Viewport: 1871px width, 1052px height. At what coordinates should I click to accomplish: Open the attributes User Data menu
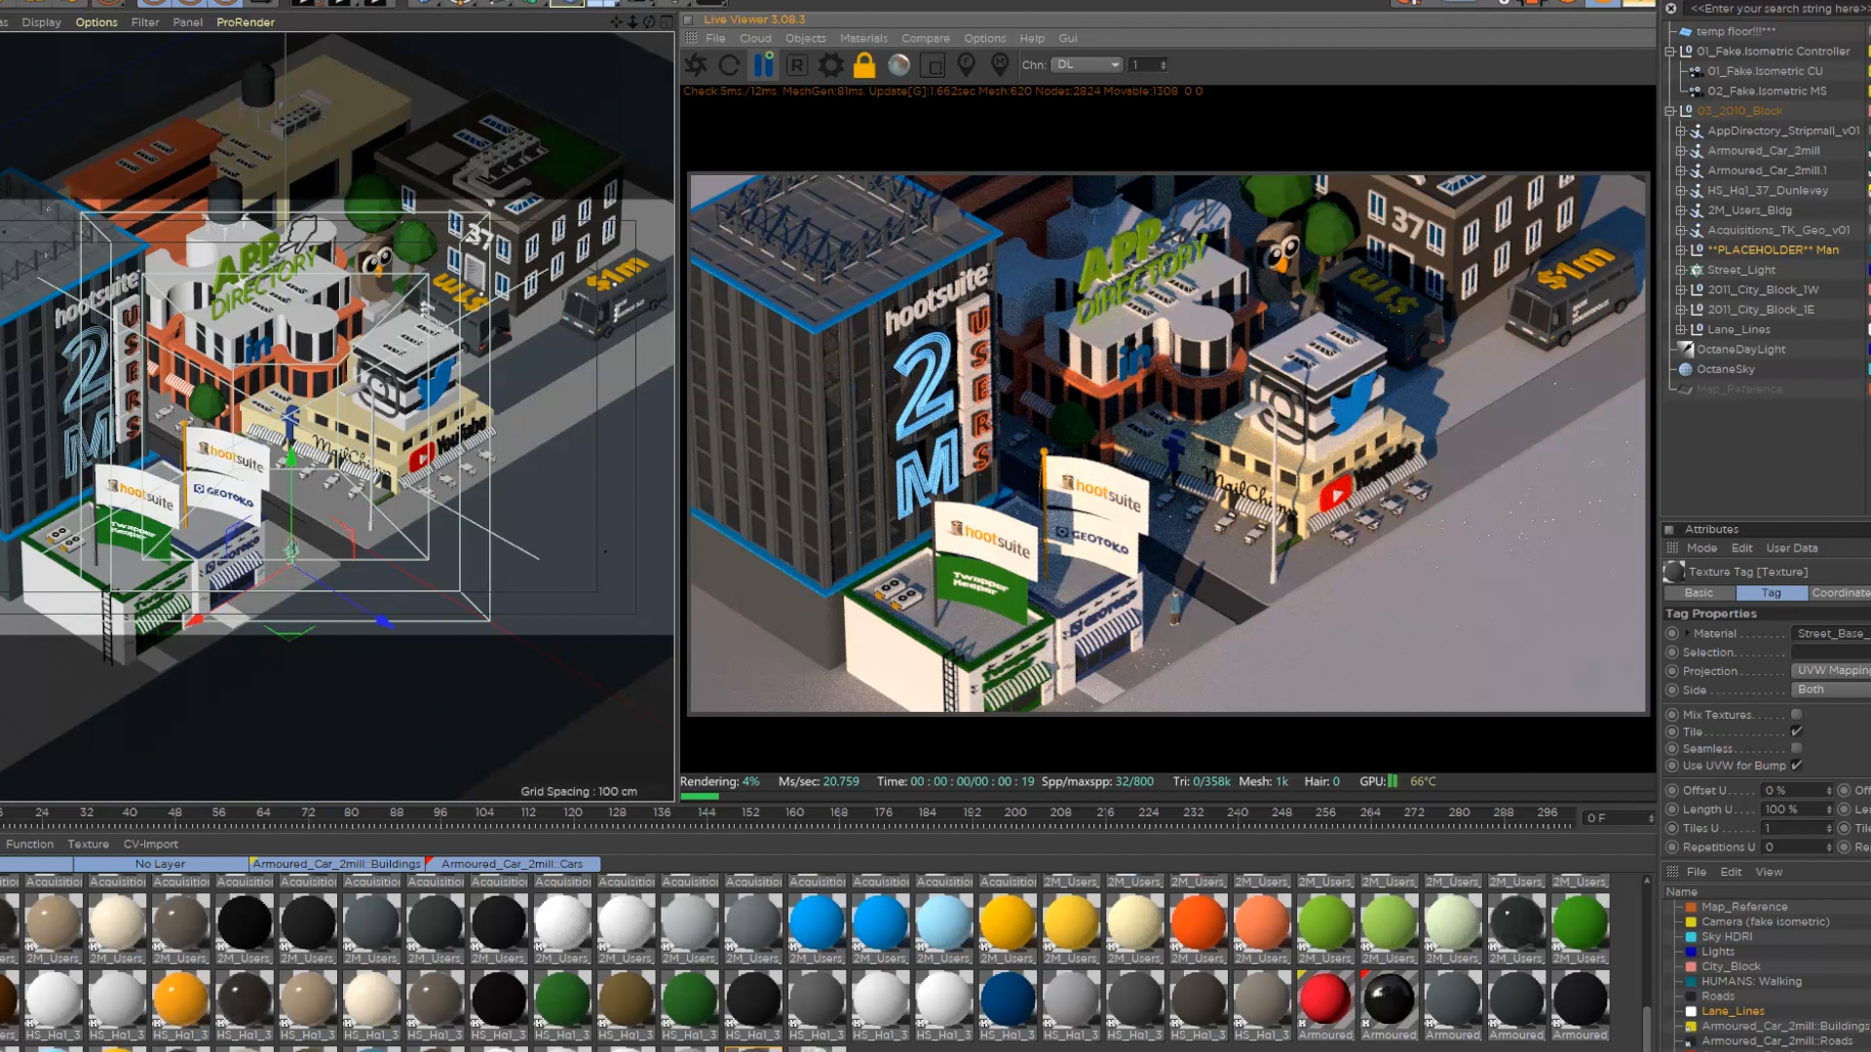click(x=1791, y=548)
